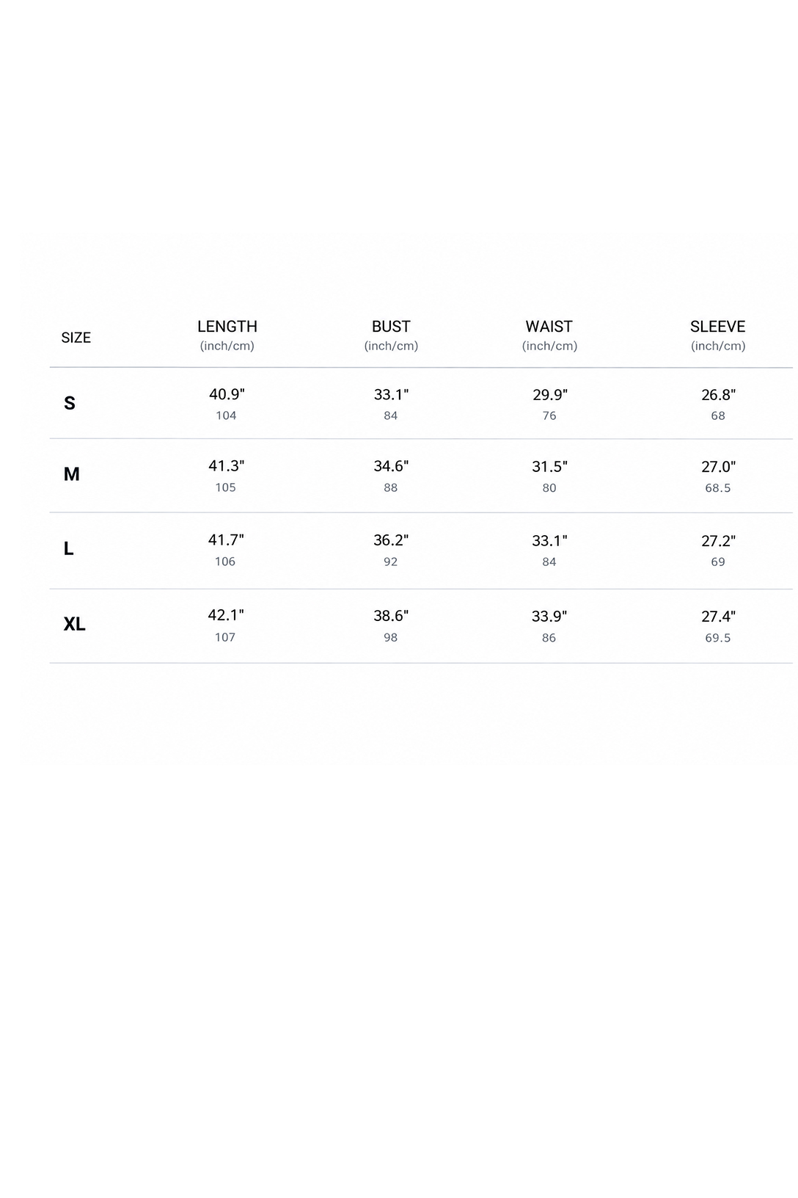Click the 29.9" waist value for S

pyautogui.click(x=550, y=395)
